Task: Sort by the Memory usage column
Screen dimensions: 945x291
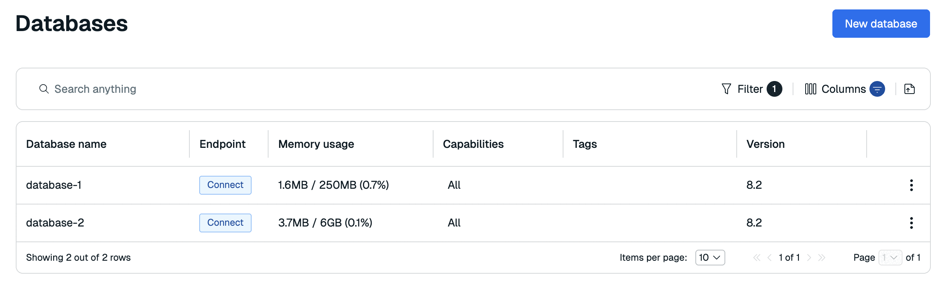Action: pos(315,144)
